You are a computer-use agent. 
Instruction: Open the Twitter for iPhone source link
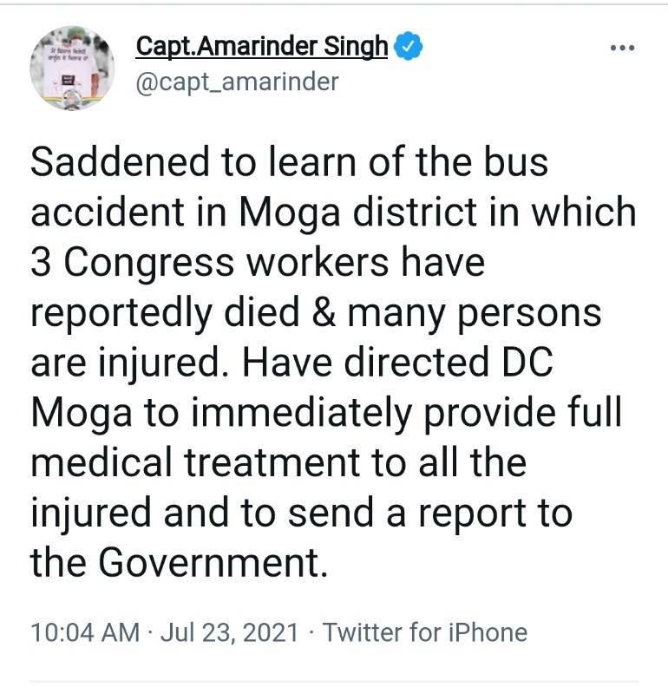click(x=425, y=632)
